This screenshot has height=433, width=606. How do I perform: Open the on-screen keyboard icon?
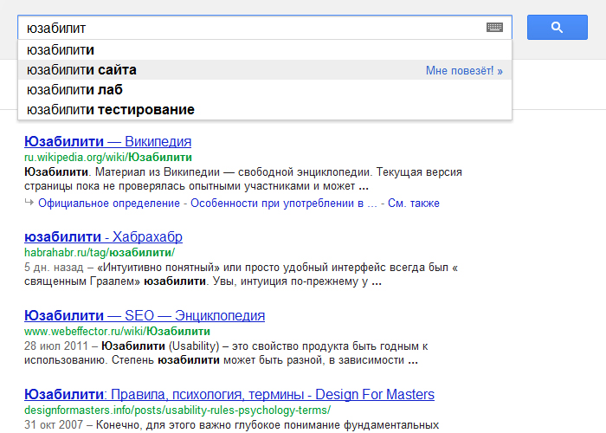(x=494, y=28)
